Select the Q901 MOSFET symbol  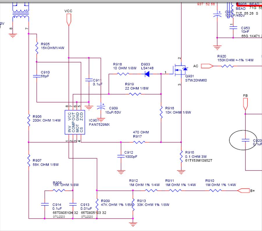tap(180, 70)
